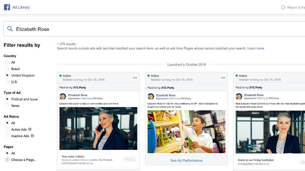The height and width of the screenshot is (171, 305).
Task: Click the search magnifier icon
Action: 10,29
